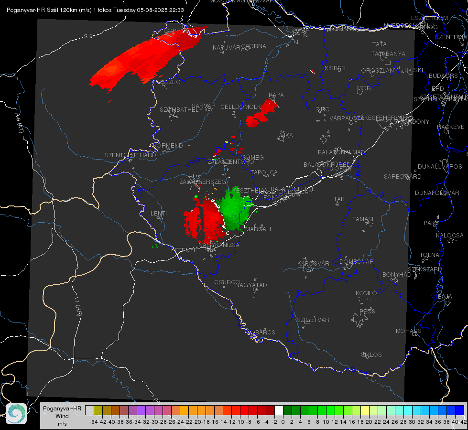Image resolution: width=468 pixels, height=430 pixels.
Task: Click the TATA city label
Action: point(380,44)
